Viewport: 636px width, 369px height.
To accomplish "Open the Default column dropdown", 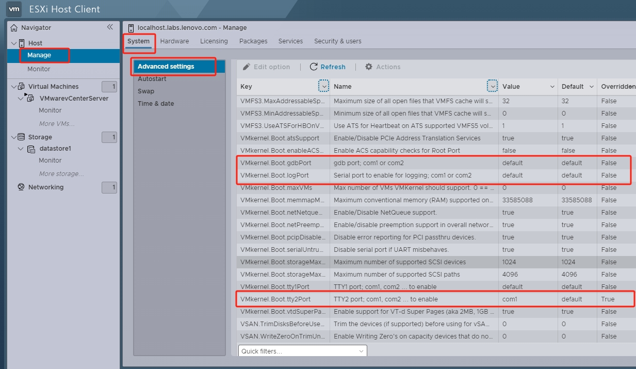I will [x=591, y=86].
